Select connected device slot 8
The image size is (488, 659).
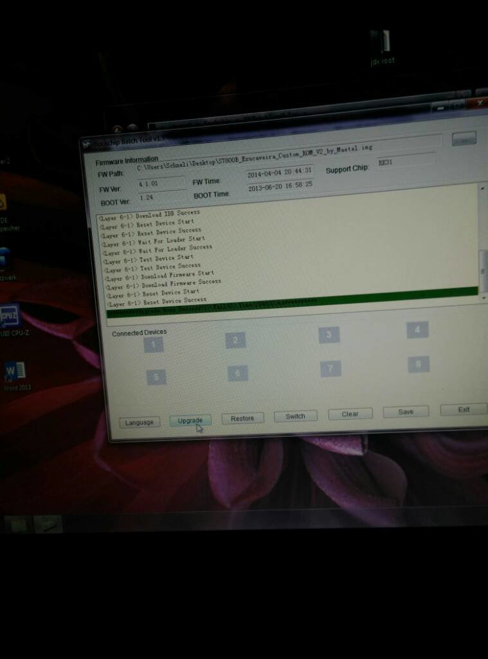pos(419,364)
